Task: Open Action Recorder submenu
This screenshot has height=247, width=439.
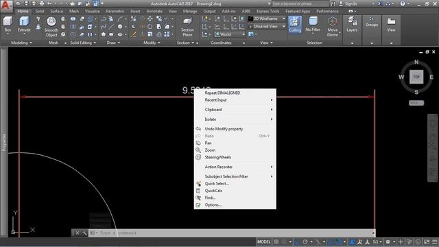Action: tap(235, 167)
